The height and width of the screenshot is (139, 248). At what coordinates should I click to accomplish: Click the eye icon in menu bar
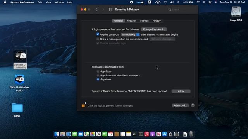pos(158,2)
